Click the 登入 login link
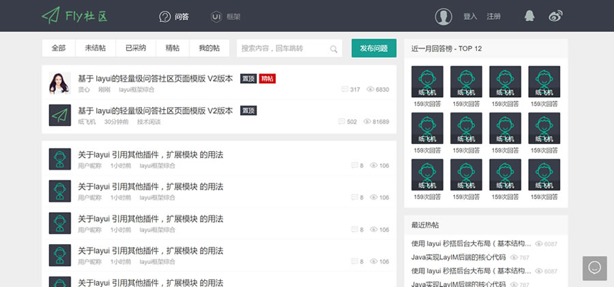This screenshot has width=614, height=287. 470,16
